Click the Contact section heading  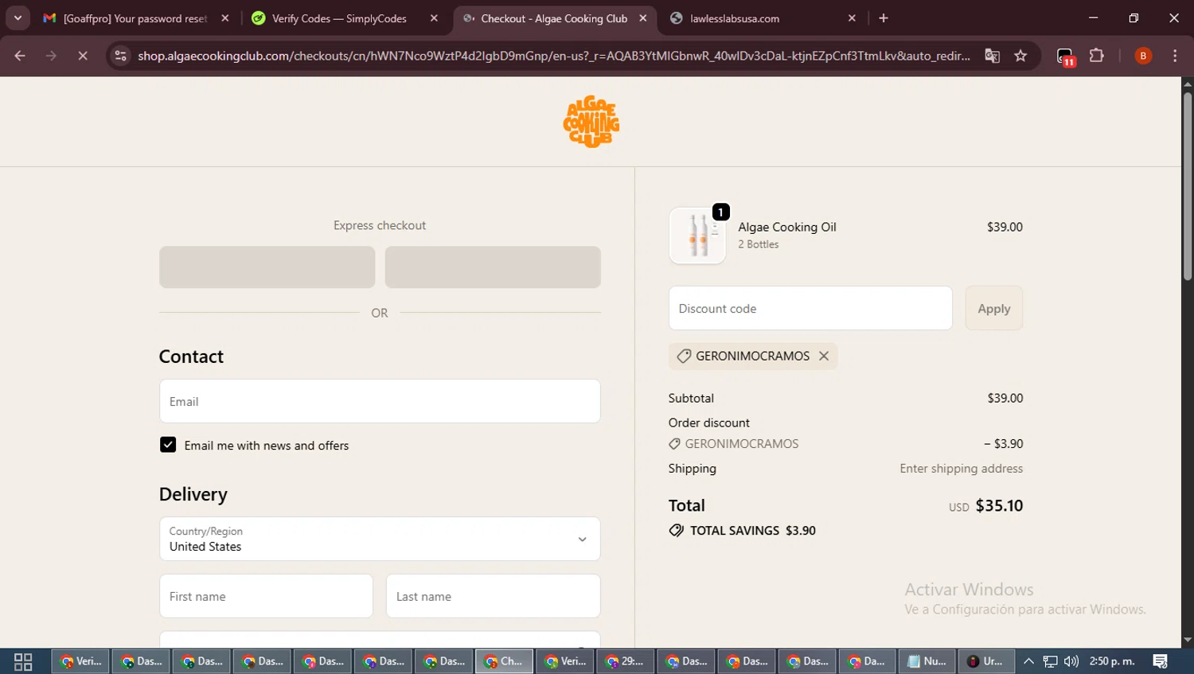[x=191, y=356]
